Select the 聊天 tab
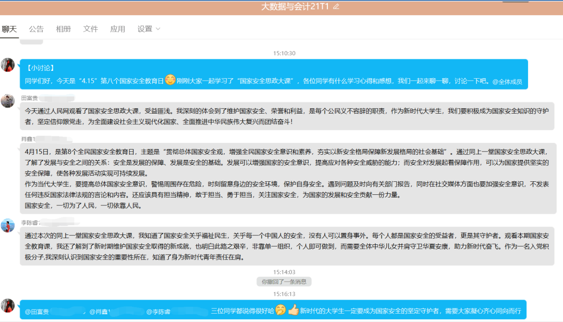 (9, 29)
